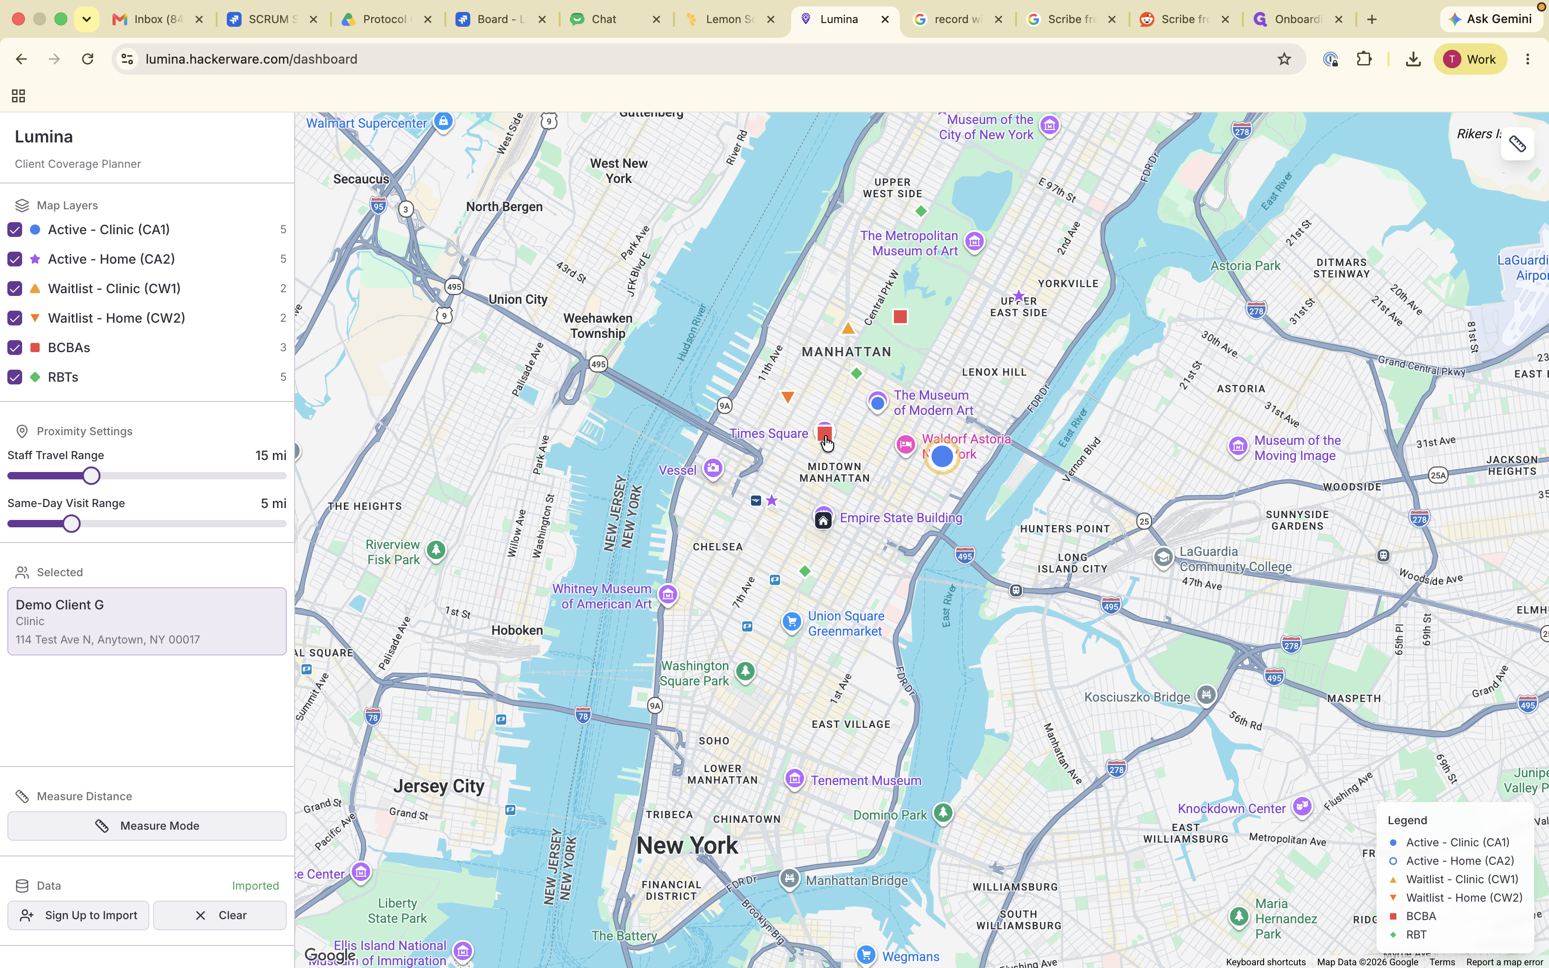Click the orange Waitlist Clinic triangle marker
The image size is (1549, 968).
tap(847, 328)
